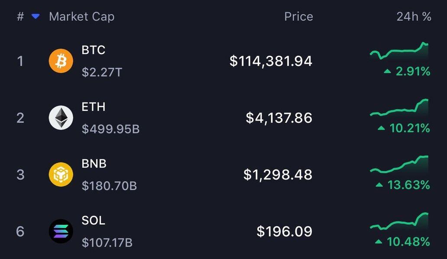Sort by the 24h % column header
Viewport: 447px width, 259px height.
point(414,16)
